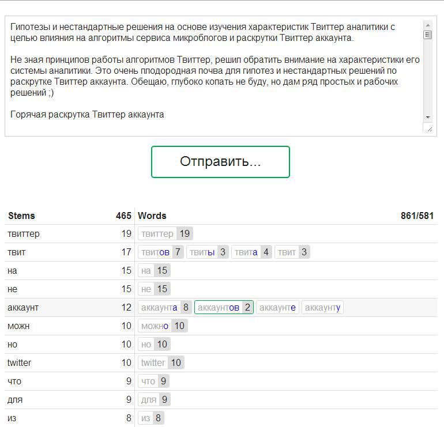Select the аккаунта 8 word tag

point(165,307)
